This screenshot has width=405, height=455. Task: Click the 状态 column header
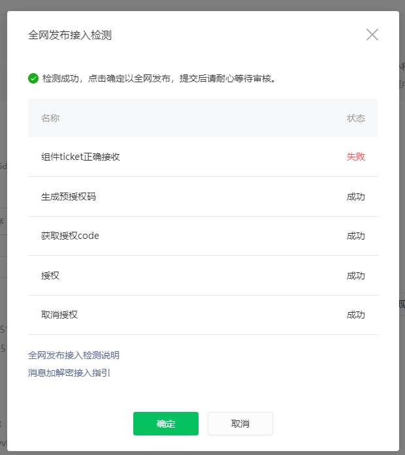[356, 118]
